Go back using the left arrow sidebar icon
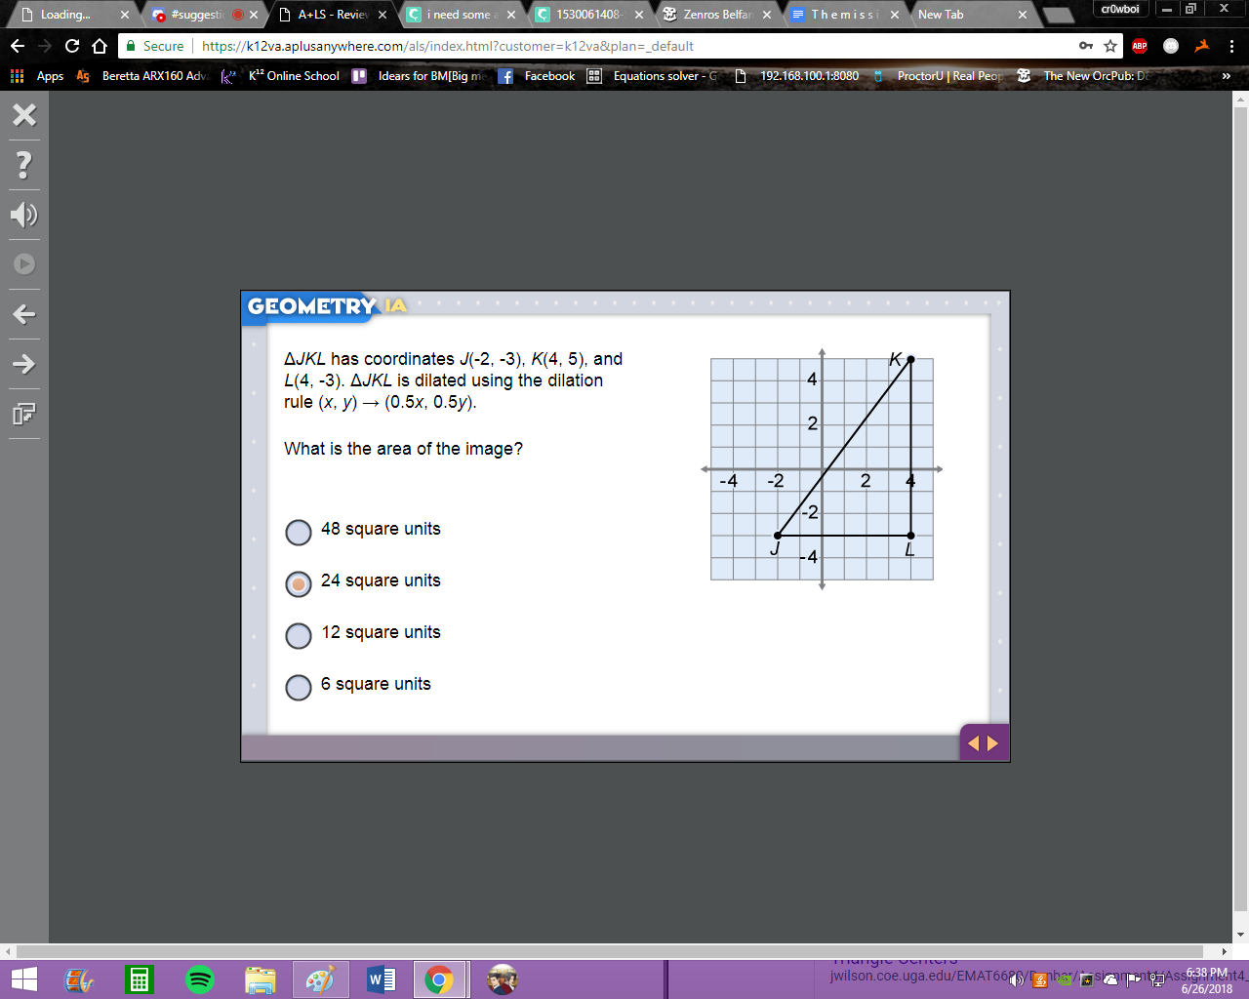Viewport: 1249px width, 999px height. (24, 314)
